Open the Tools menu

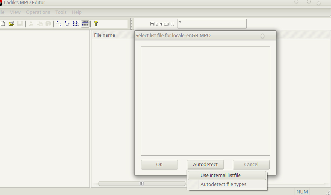61,12
